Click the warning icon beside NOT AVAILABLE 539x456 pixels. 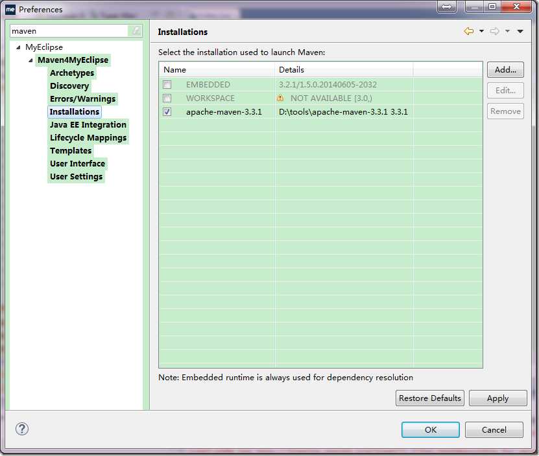(x=280, y=98)
